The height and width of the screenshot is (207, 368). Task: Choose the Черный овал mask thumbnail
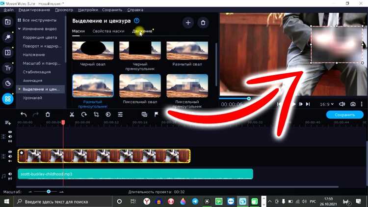click(93, 51)
